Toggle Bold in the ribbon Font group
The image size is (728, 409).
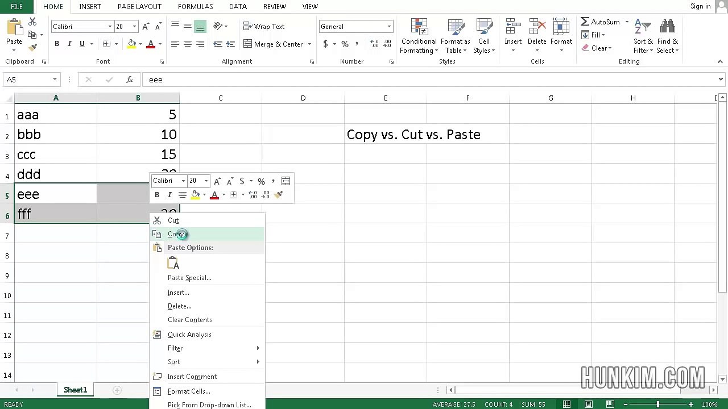coord(57,44)
